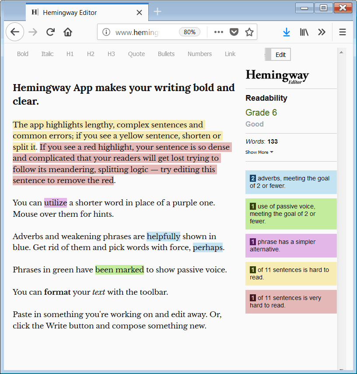Image resolution: width=357 pixels, height=374 pixels.
Task: Open the page info menu with three dots
Action: click(x=218, y=32)
